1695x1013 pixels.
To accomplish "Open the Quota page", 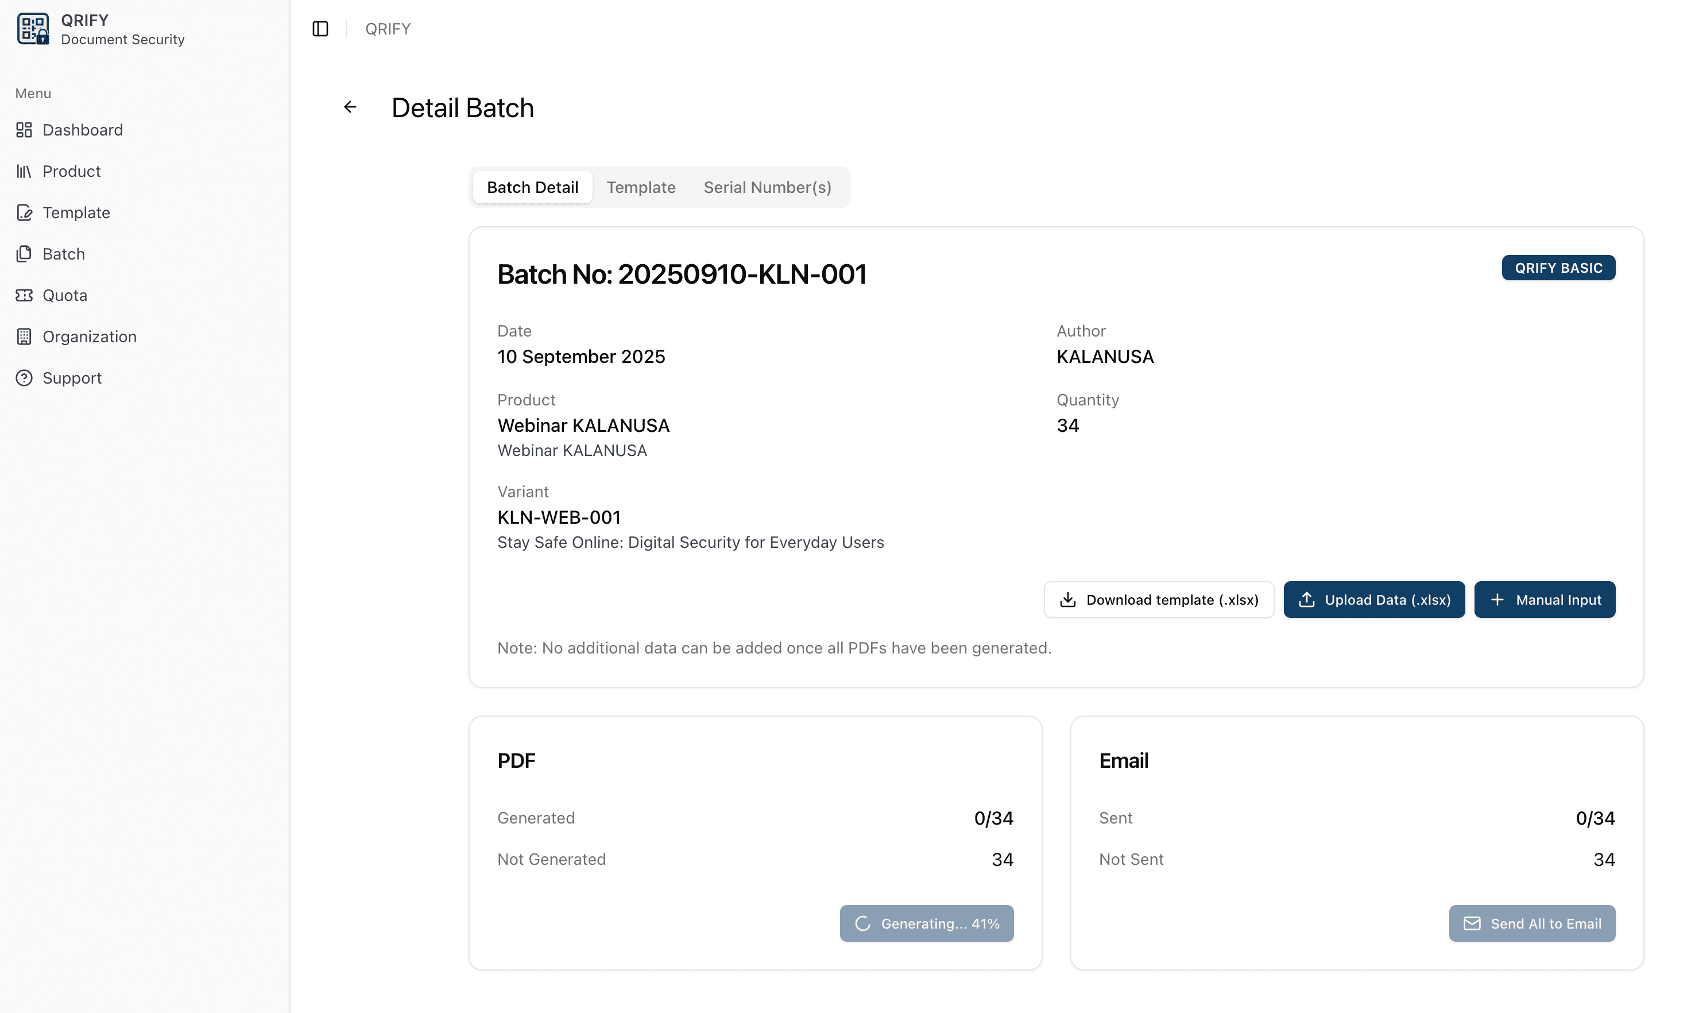I will [64, 295].
